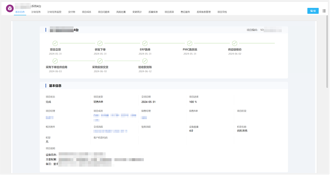Open the 项目成本 tab
The width and height of the screenshot is (330, 175).
coord(86,12)
